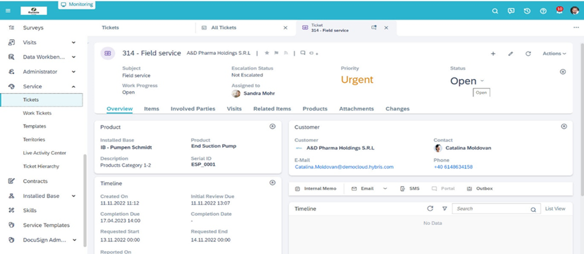Screen dimensions: 584x254
Task: Open Contracts in the sidebar
Action: [36, 182]
